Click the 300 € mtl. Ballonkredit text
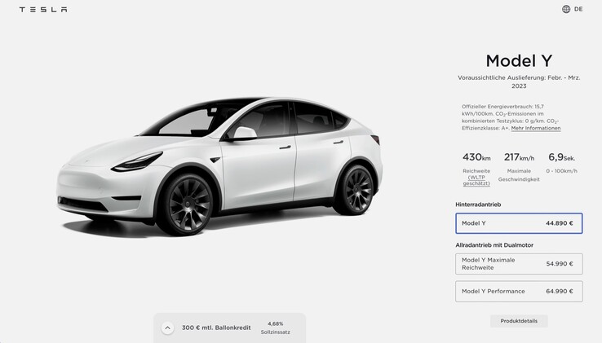The image size is (602, 343). pos(216,328)
